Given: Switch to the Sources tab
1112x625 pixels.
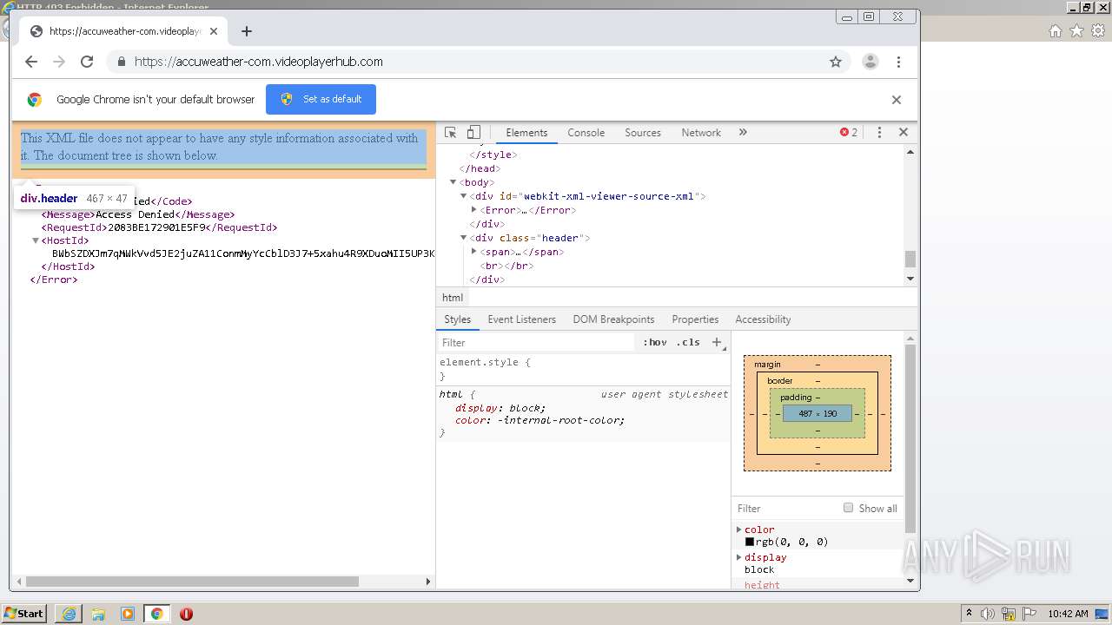Looking at the screenshot, I should point(643,133).
